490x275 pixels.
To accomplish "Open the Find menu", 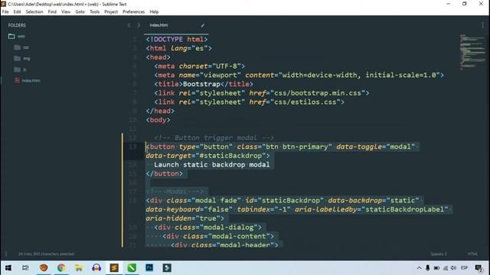I will [52, 12].
